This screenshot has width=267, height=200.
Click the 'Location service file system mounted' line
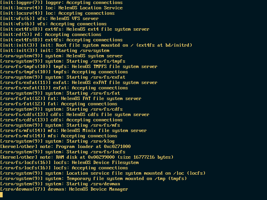[103, 173]
